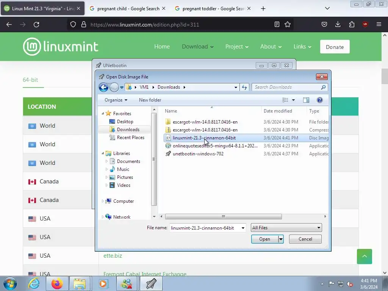Image resolution: width=388 pixels, height=291 pixels.
Task: Expand the Documents library arrow
Action: (106, 161)
